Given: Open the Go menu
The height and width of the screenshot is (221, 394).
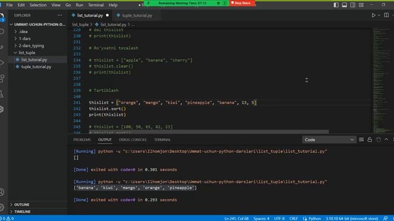Looking at the screenshot, I should pyautogui.click(x=68, y=5).
